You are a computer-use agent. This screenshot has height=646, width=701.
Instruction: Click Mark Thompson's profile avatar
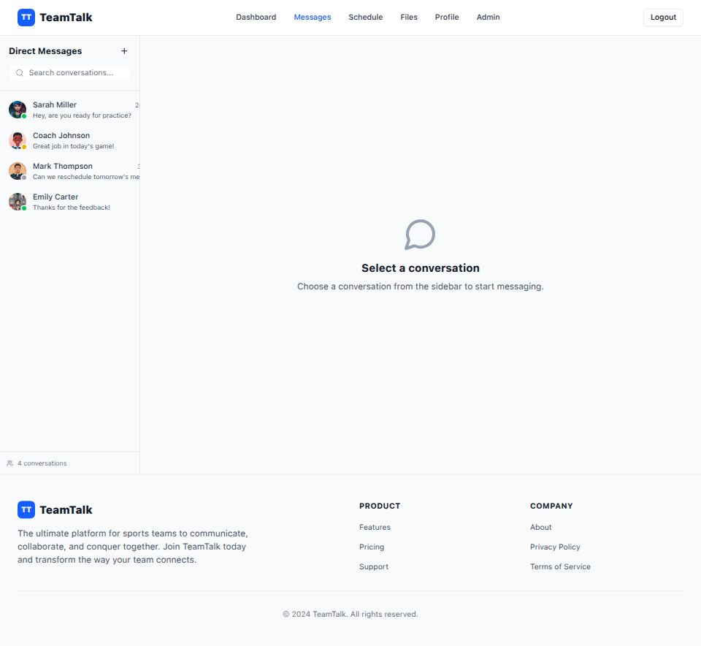point(18,171)
